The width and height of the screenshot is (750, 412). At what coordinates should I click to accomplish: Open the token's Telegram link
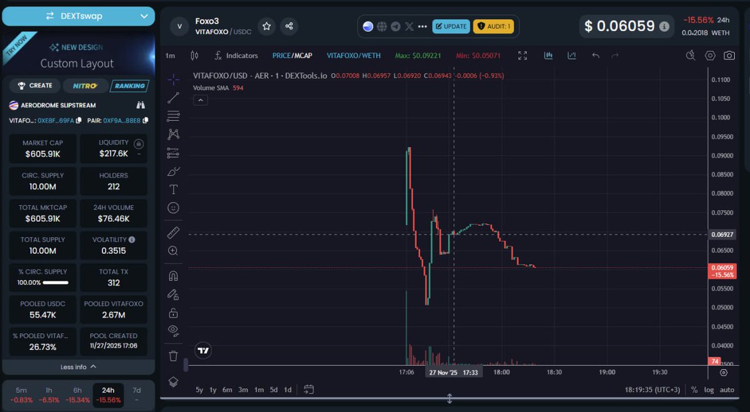click(396, 26)
